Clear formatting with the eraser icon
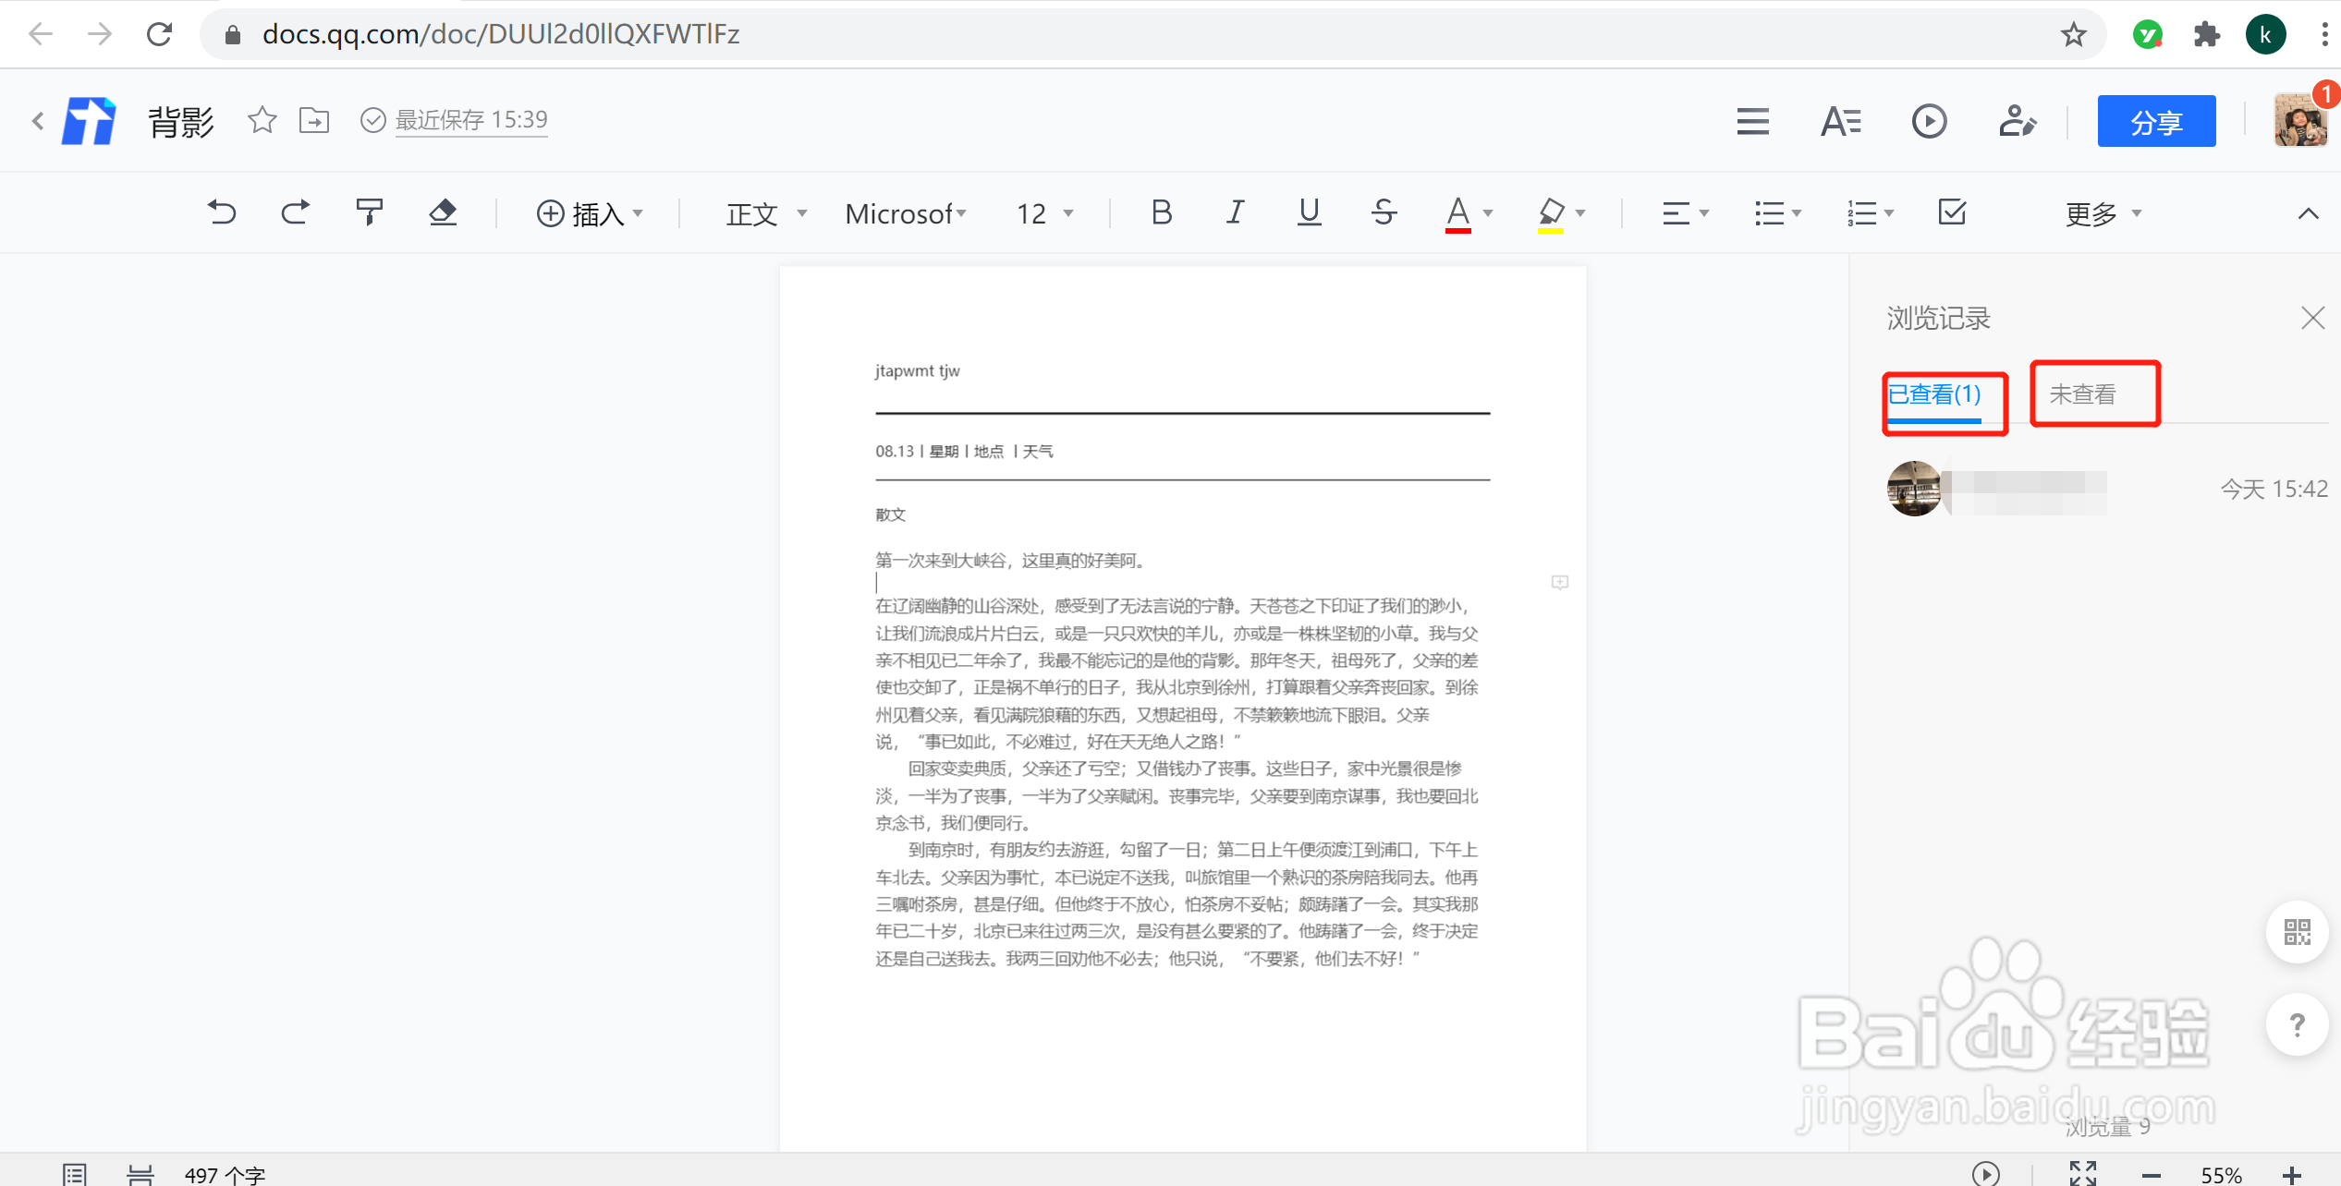Screen dimensions: 2341x1186 click(443, 212)
